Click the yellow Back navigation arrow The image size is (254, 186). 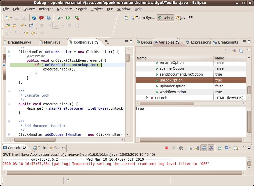(x=33, y=33)
